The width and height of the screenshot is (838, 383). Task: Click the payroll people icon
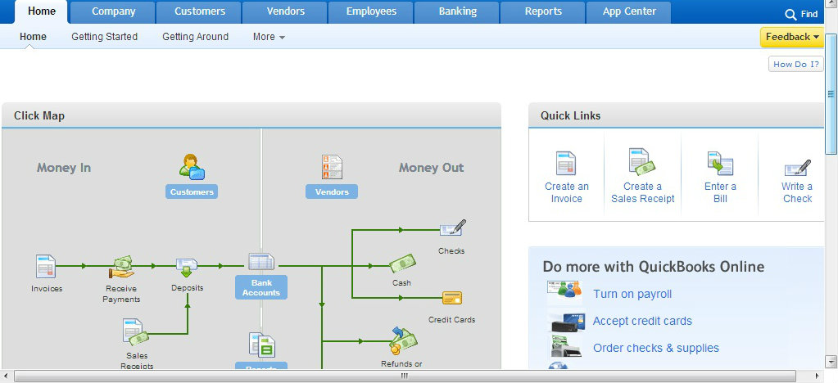point(565,290)
